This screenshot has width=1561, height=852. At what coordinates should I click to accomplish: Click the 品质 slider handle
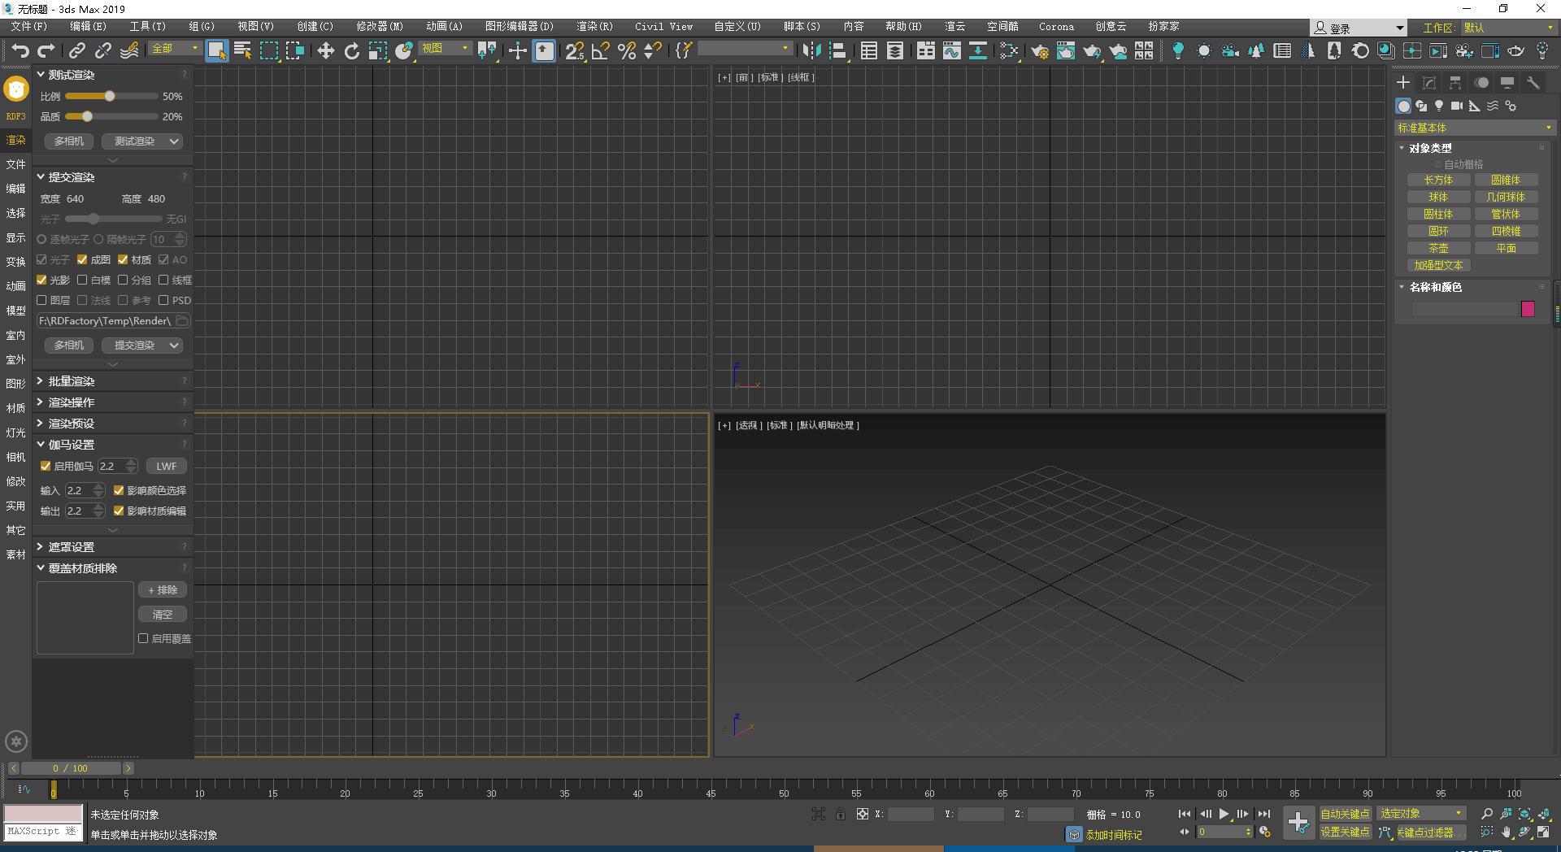click(x=87, y=116)
